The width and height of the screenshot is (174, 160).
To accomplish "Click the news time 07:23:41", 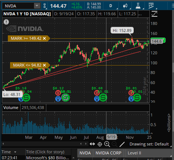I will click(9, 158).
